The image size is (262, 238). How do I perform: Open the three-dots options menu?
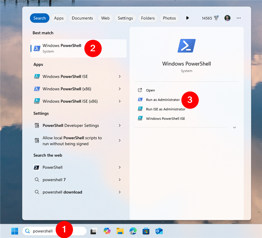pos(239,18)
